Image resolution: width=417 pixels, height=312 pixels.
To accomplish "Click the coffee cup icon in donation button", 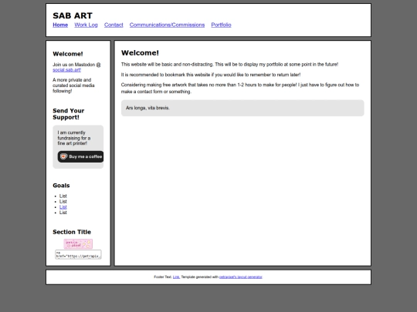I will coord(63,156).
